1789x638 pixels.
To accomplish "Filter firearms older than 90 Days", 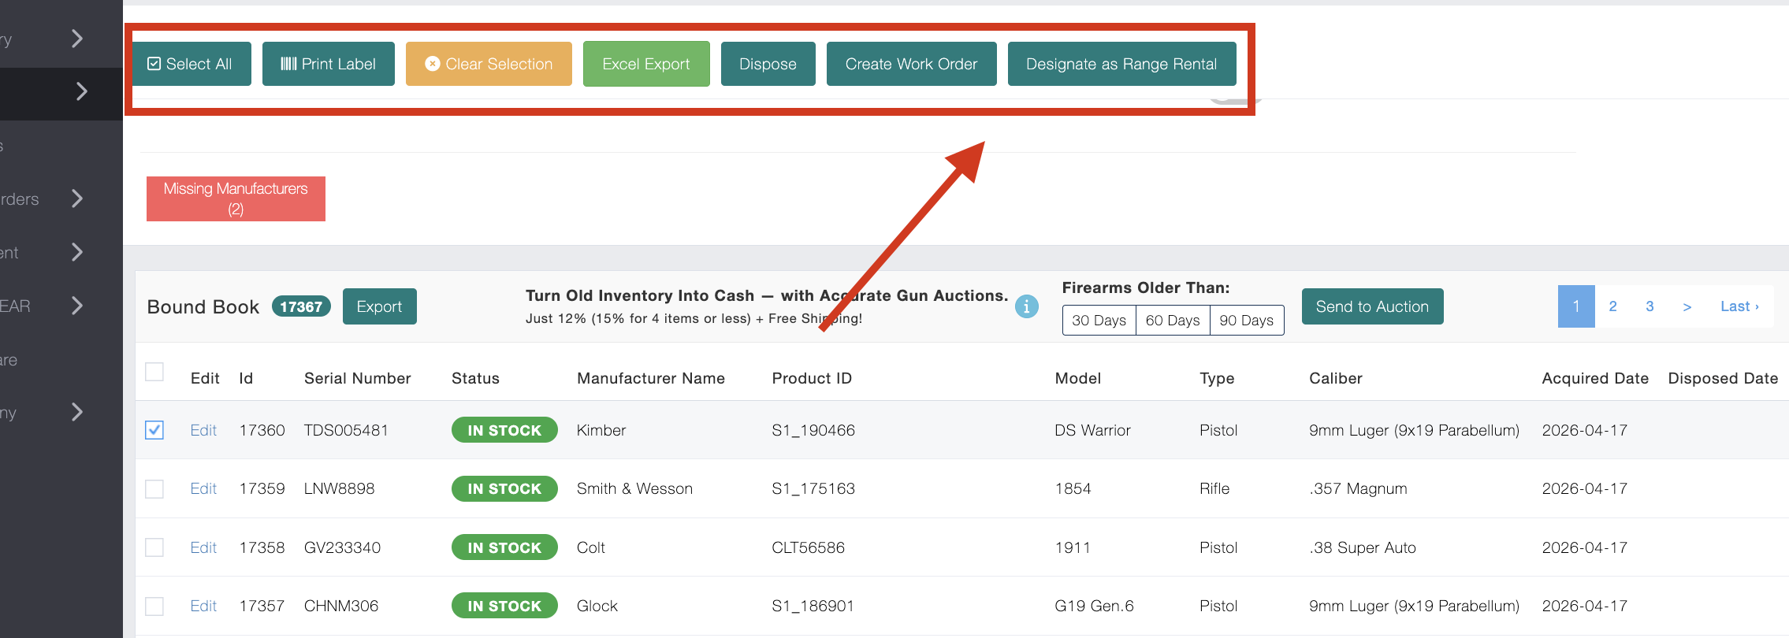I will [x=1247, y=320].
